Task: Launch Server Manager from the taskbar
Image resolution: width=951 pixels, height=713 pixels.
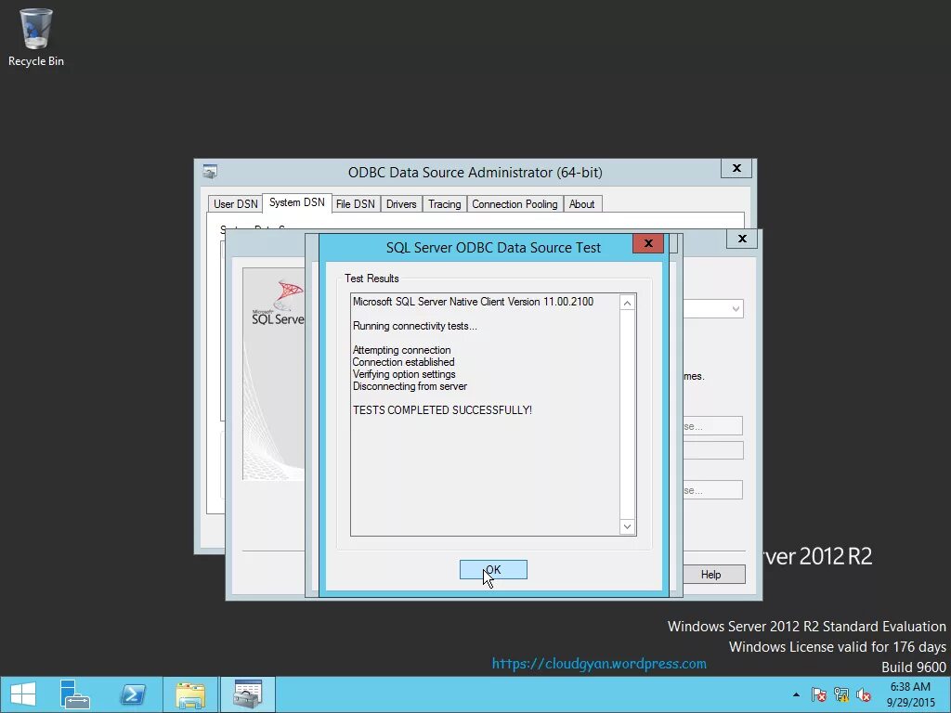Action: coord(74,694)
